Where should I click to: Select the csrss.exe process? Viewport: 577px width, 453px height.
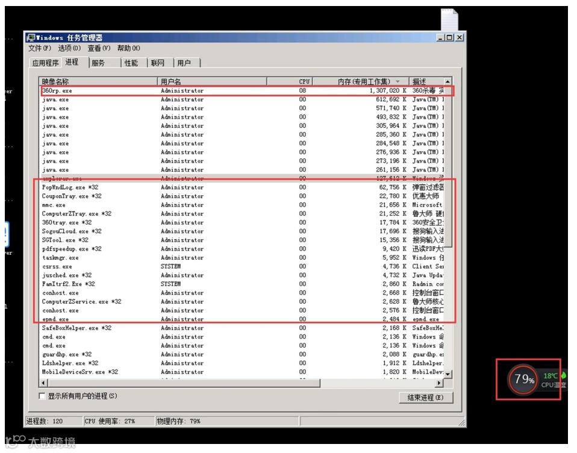[x=242, y=266]
